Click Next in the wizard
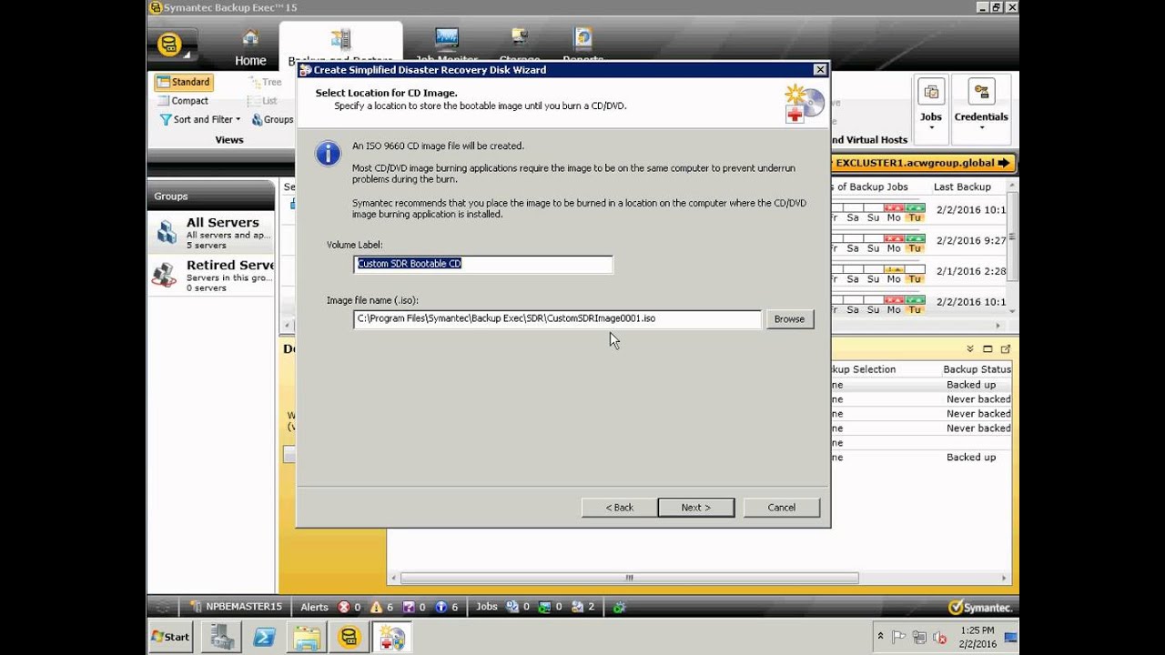1165x655 pixels. click(x=696, y=508)
